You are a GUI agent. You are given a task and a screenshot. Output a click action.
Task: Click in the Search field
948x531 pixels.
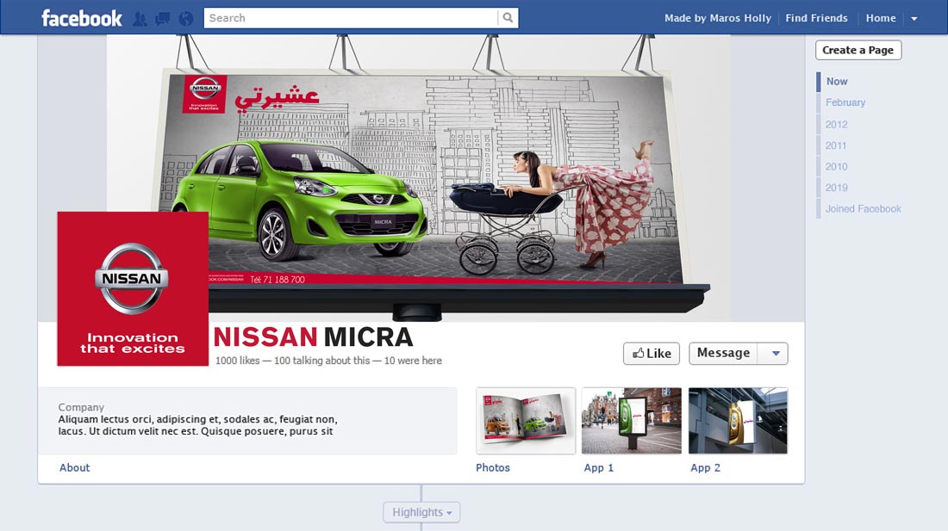click(x=351, y=18)
